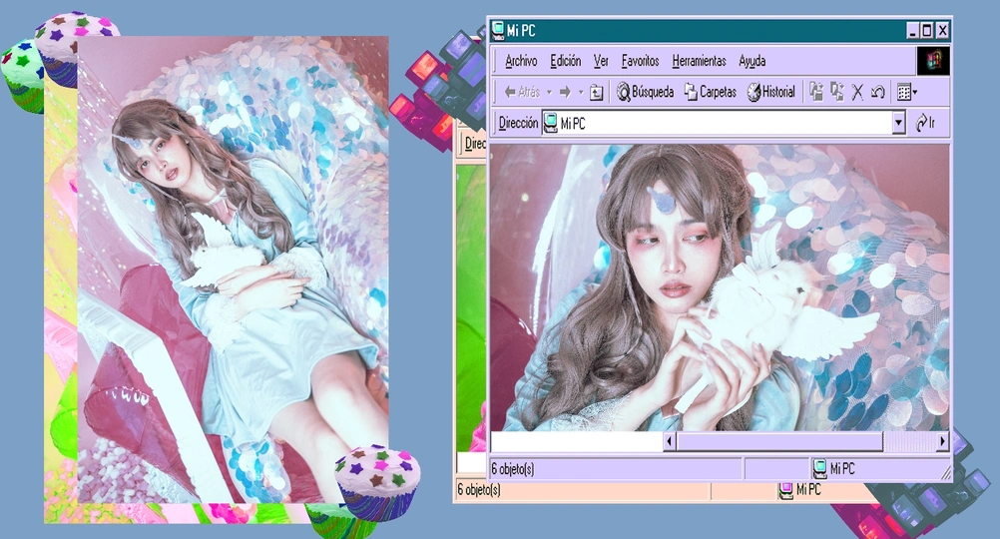
Task: Open the Favoritos menu
Action: (x=640, y=61)
